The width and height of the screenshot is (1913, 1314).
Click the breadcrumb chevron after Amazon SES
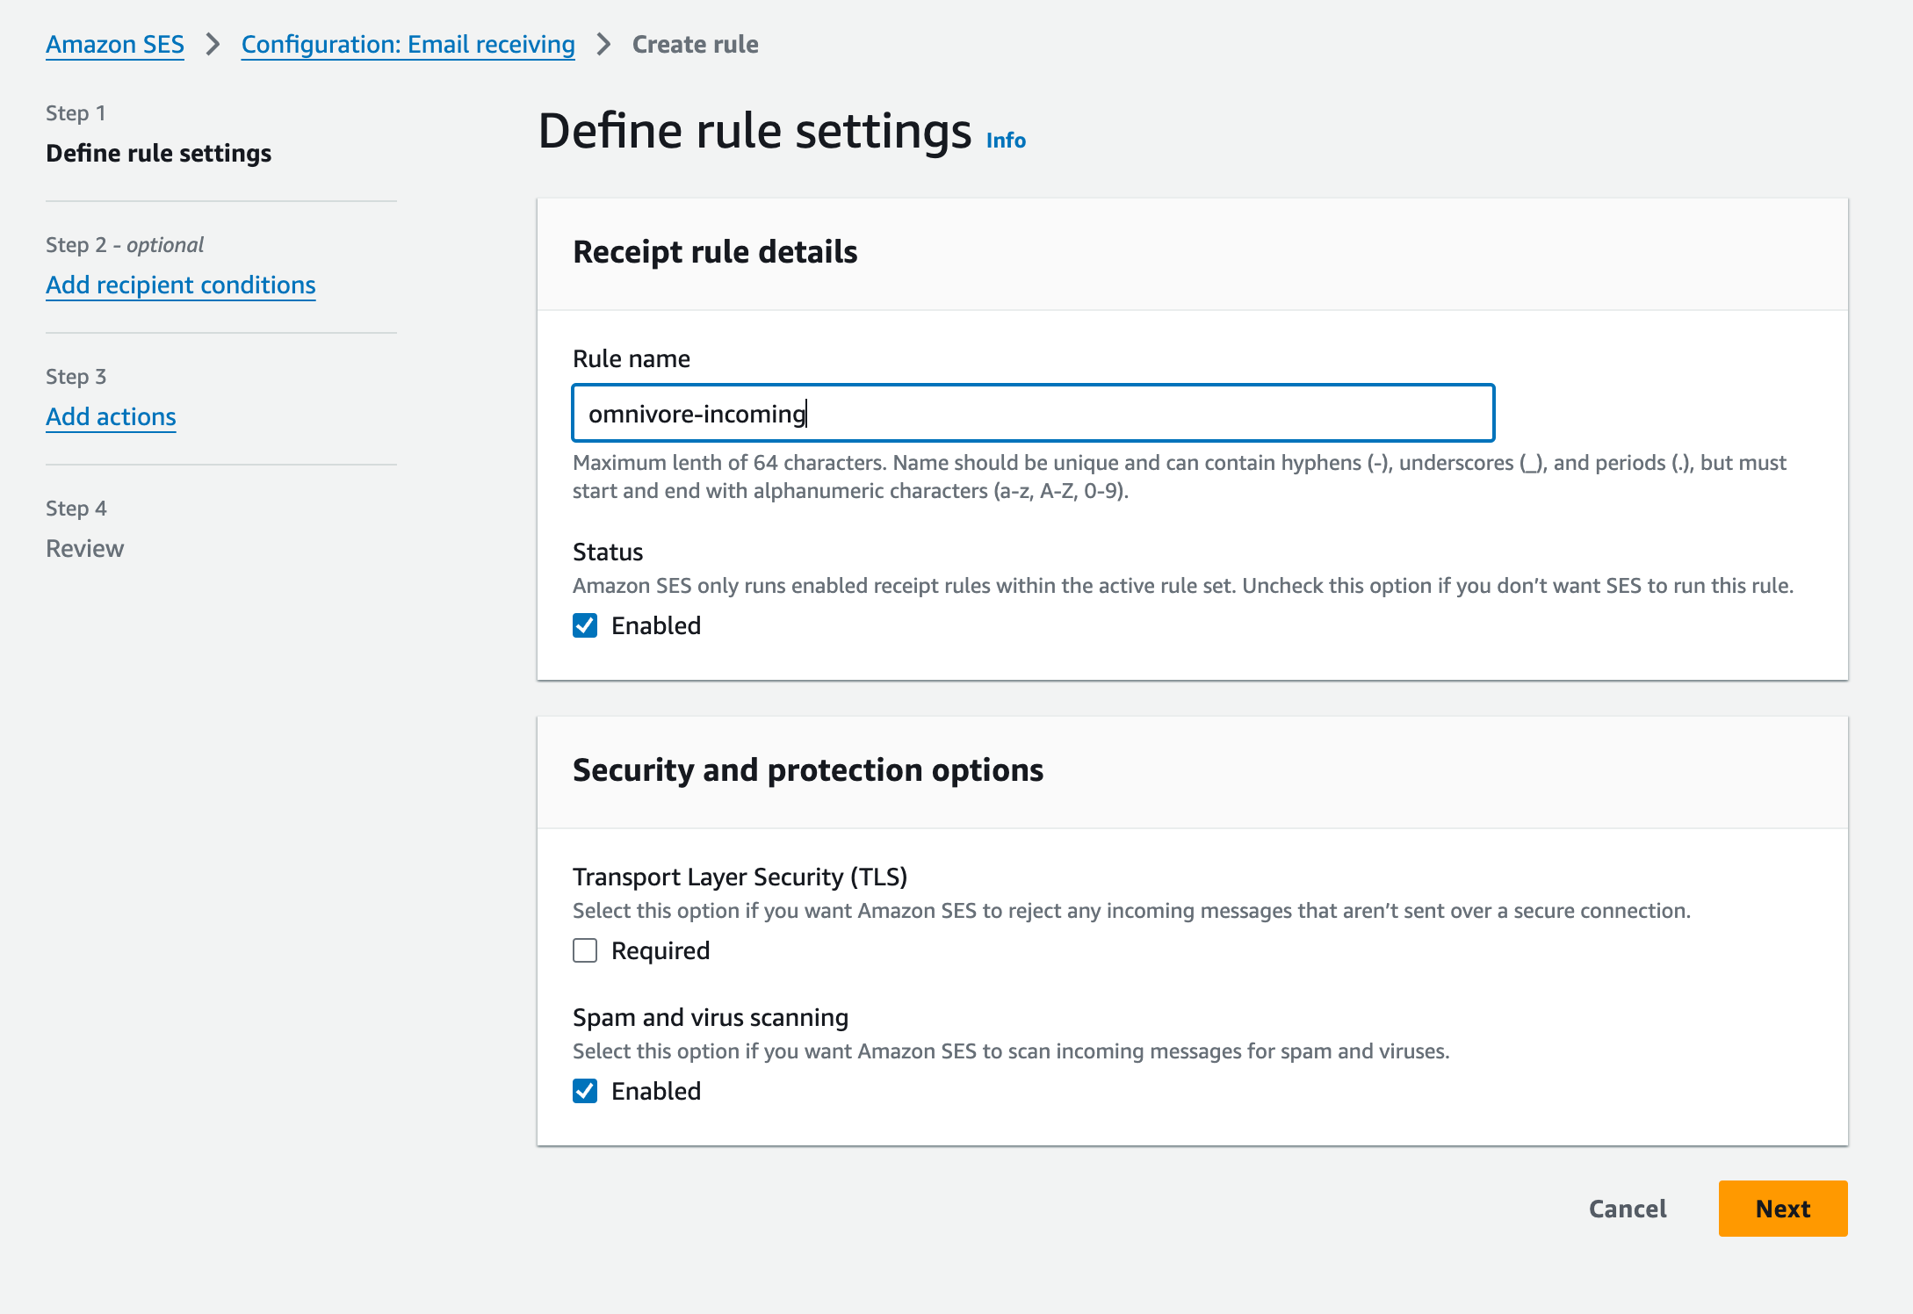[213, 44]
